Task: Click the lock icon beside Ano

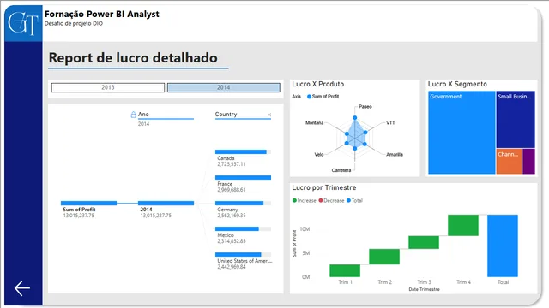Action: [133, 114]
